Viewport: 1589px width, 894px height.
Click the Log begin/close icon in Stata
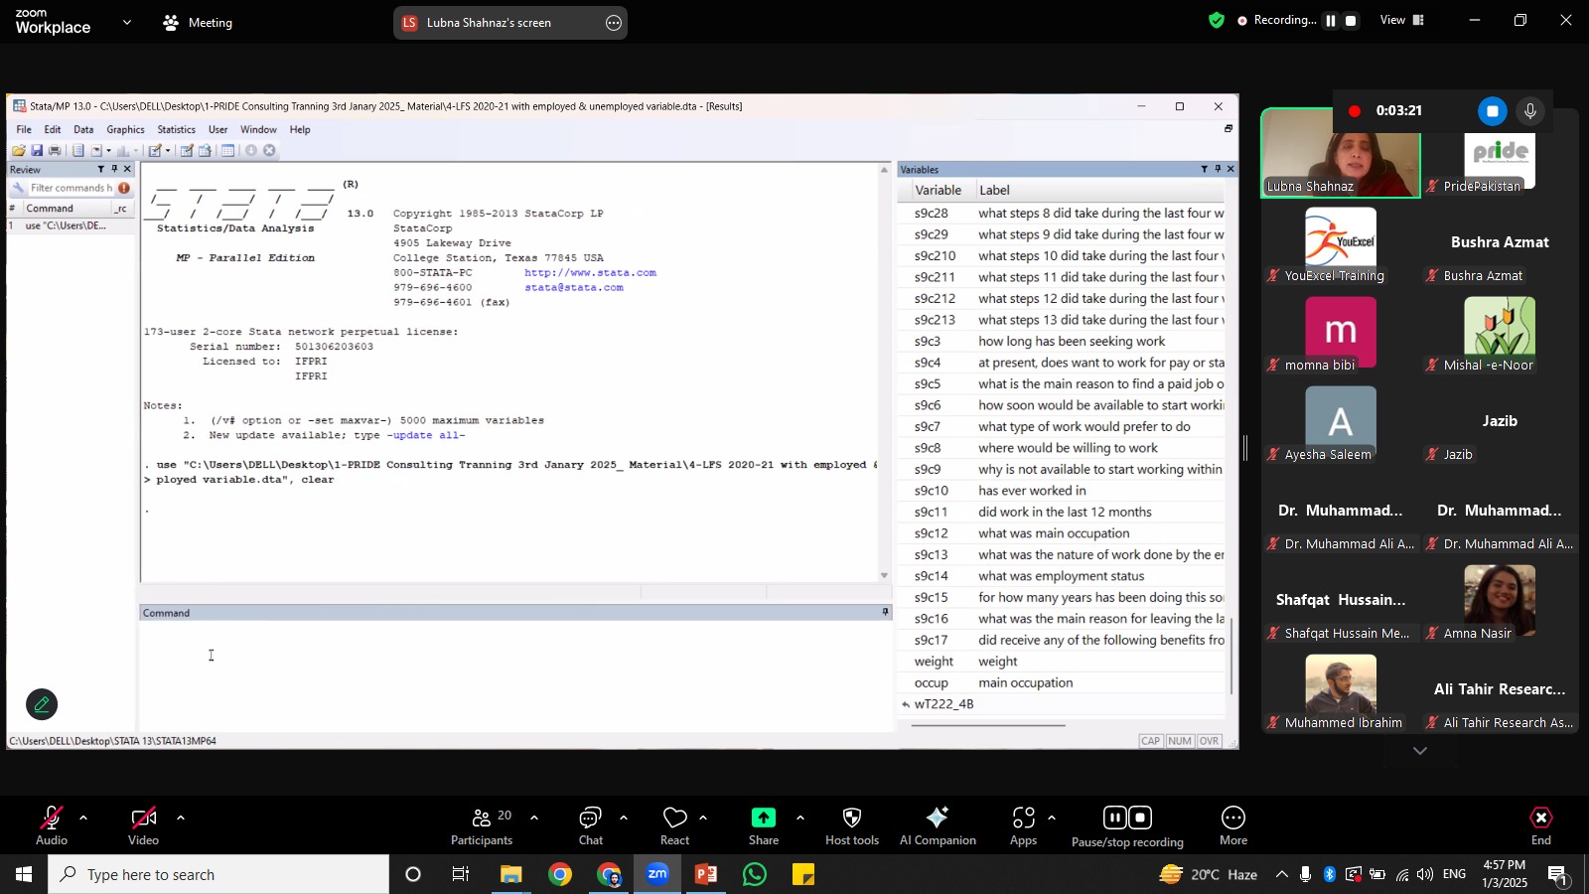point(77,151)
